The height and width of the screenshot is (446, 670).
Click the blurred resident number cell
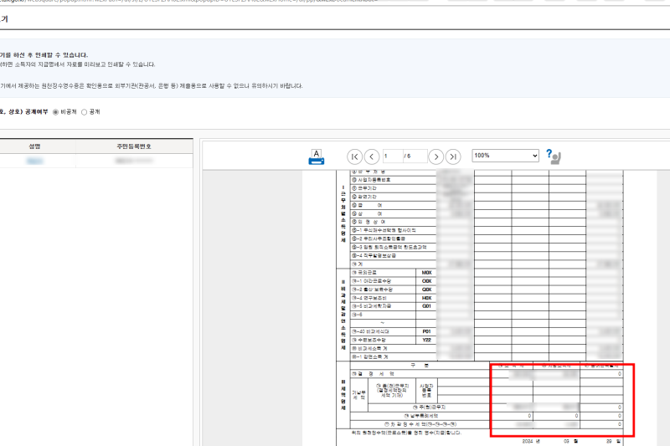[134, 161]
